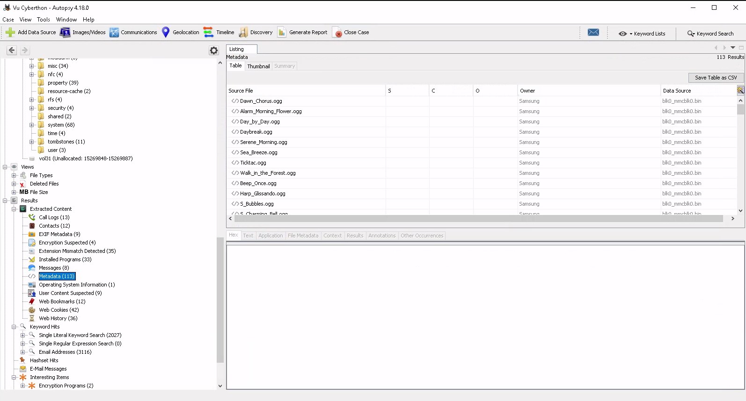Sort by the Source File column header
The image size is (746, 401).
tap(306, 91)
